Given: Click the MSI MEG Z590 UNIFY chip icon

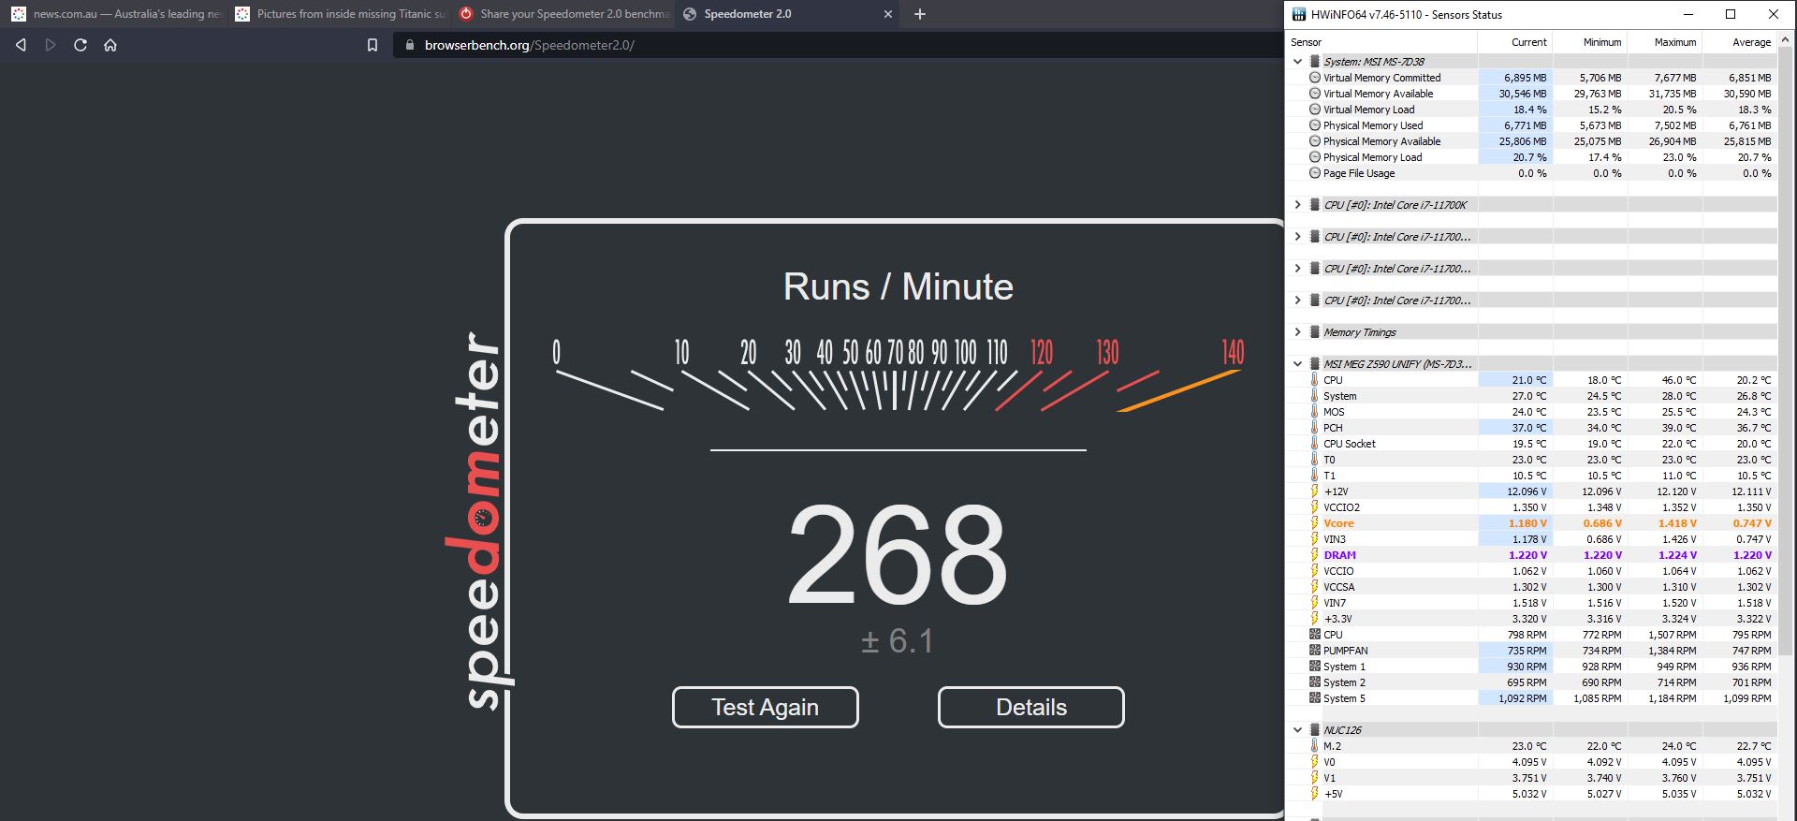Looking at the screenshot, I should (1315, 364).
